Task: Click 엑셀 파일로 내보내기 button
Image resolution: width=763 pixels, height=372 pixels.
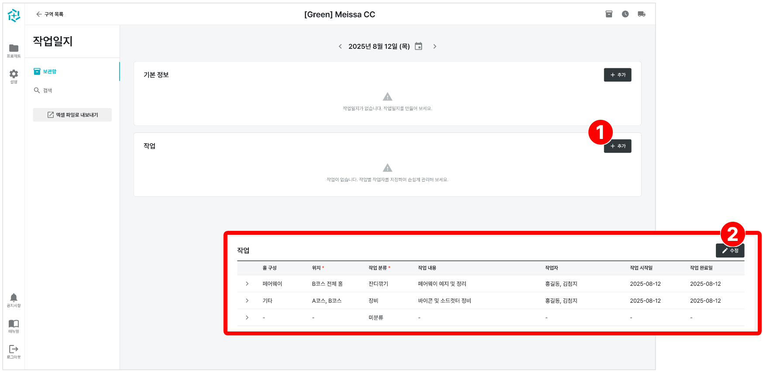Action: tap(72, 115)
